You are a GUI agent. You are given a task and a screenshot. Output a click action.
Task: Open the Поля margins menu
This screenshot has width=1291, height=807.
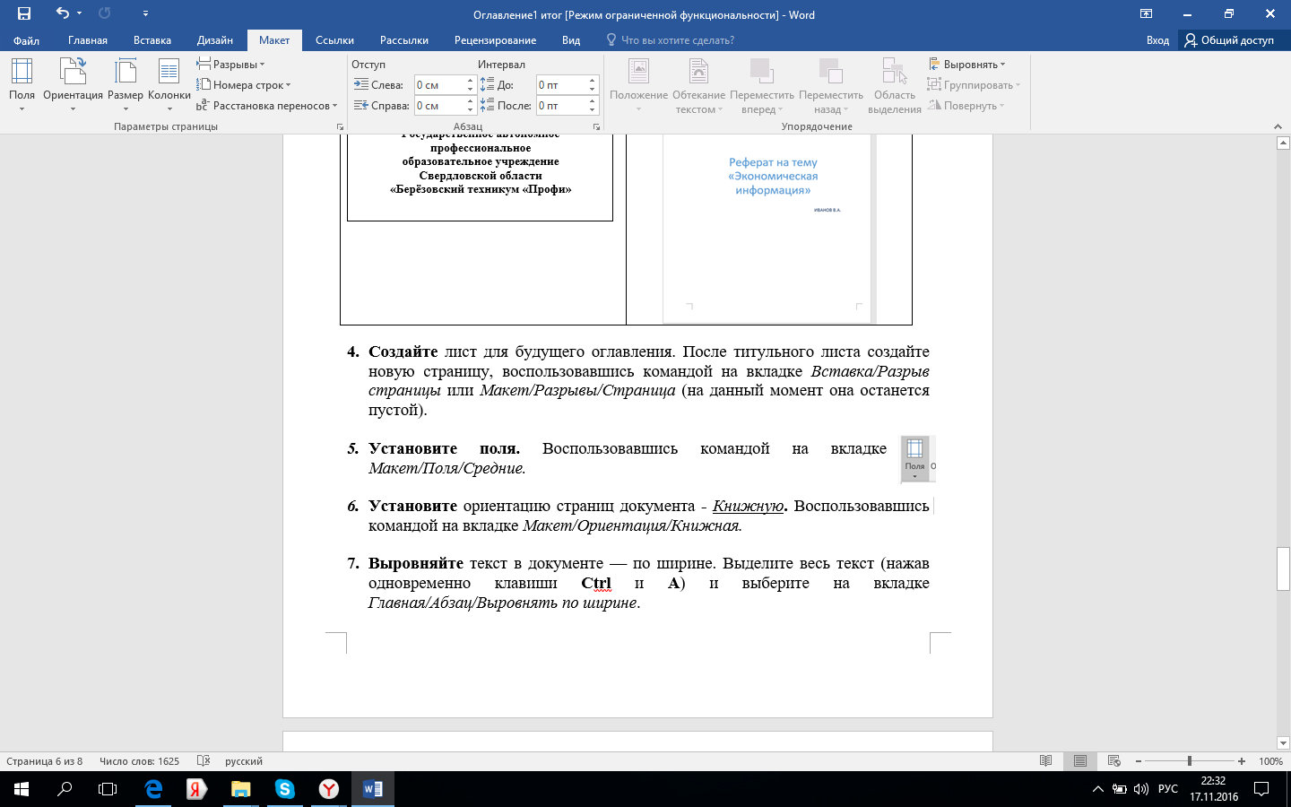(x=22, y=86)
